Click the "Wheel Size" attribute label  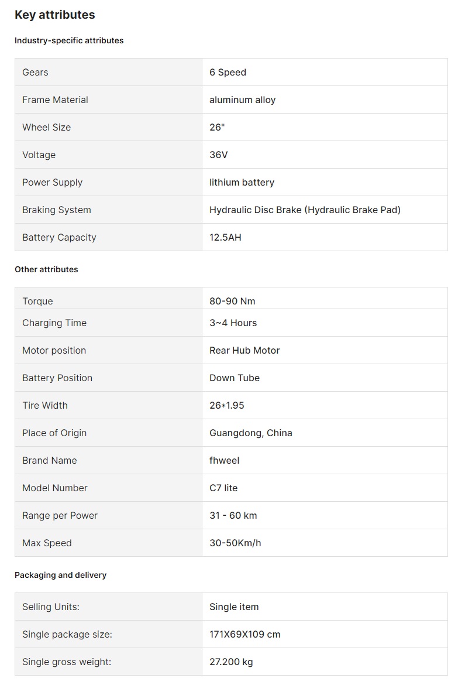click(x=46, y=128)
